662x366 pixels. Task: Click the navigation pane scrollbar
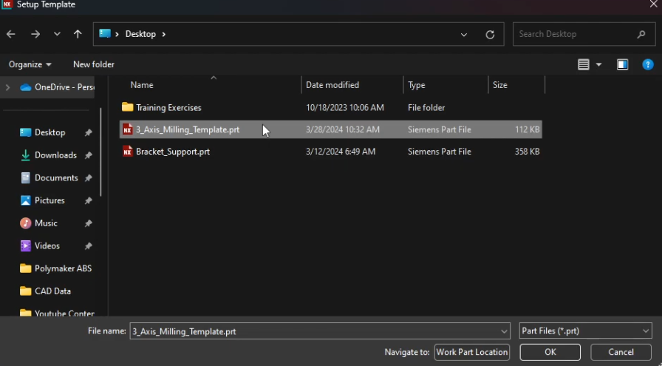[100, 152]
